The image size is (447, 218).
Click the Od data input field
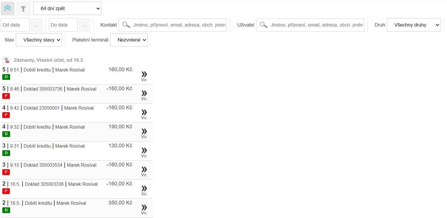tap(15, 25)
